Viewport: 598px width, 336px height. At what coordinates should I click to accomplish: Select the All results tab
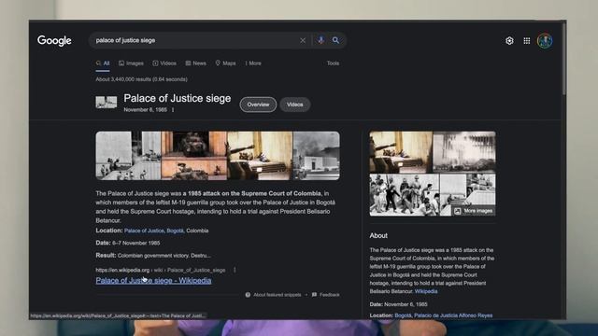[103, 63]
